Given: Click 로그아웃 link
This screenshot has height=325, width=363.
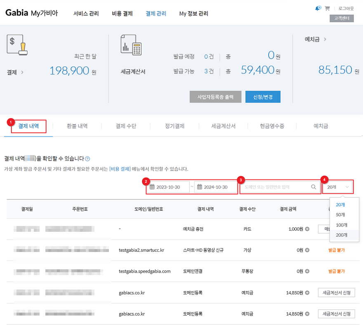Looking at the screenshot, I should (x=346, y=8).
